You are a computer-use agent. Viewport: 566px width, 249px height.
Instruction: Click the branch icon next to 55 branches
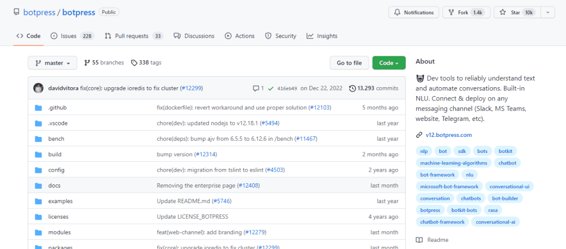tap(87, 63)
